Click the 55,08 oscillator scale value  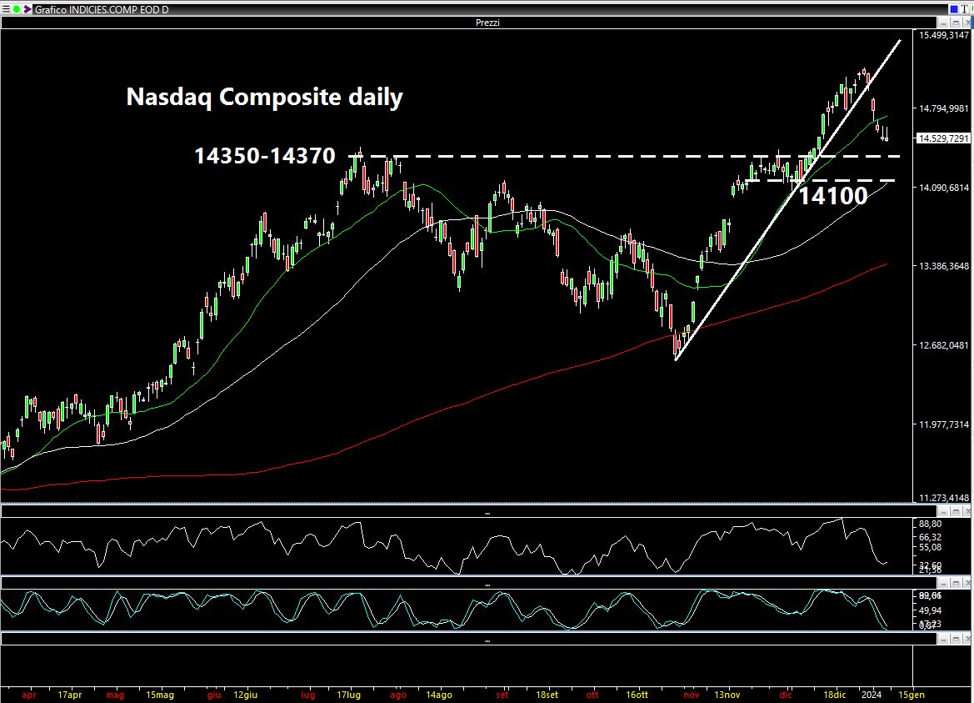(x=929, y=547)
